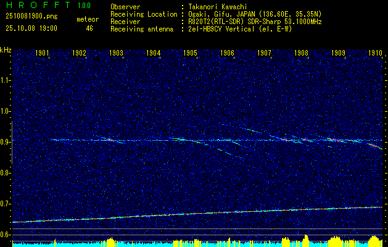Click time marker 1901
388x247 pixels.
(x=42, y=52)
